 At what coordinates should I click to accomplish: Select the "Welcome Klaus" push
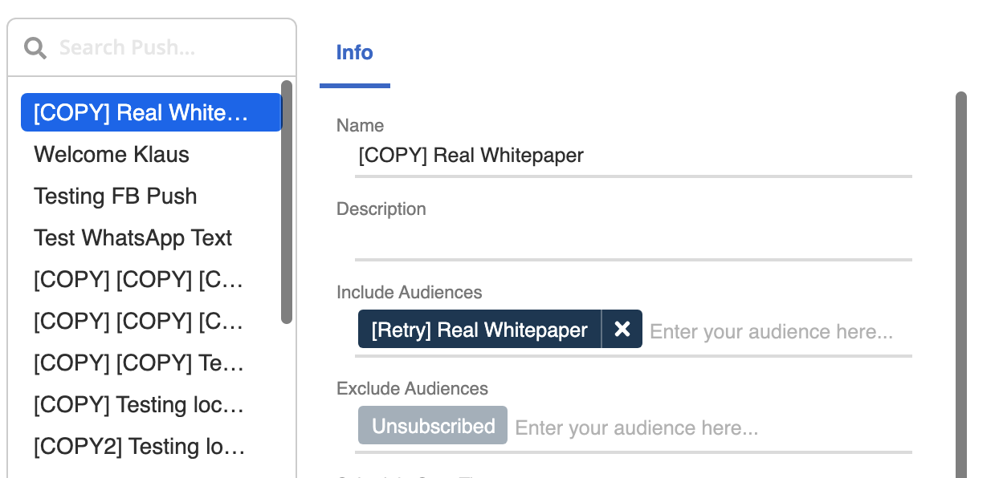tap(111, 154)
